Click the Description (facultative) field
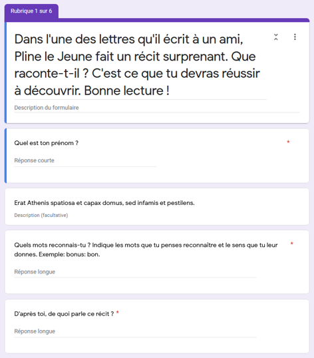 [41, 216]
